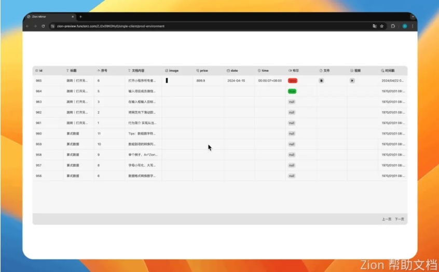Toggle the green true badge in row 964

pyautogui.click(x=292, y=91)
